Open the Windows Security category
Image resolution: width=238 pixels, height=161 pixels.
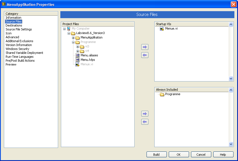(17, 49)
